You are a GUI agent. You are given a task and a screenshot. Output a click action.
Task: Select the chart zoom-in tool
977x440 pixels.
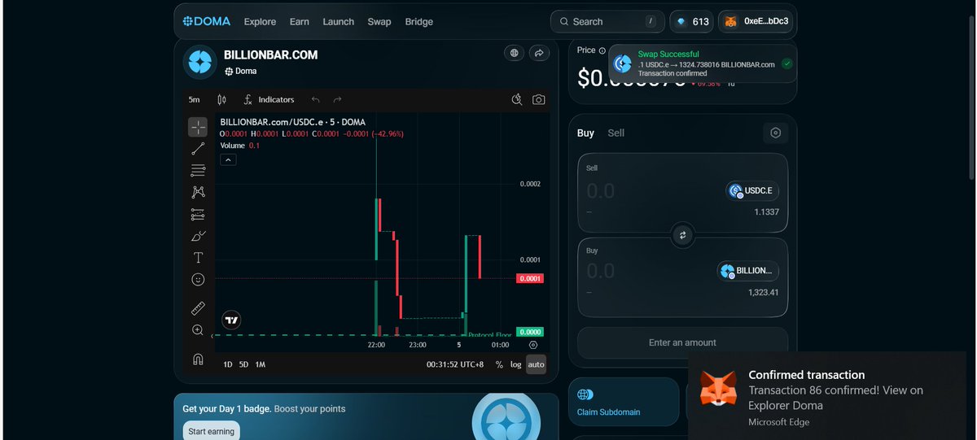coord(198,330)
